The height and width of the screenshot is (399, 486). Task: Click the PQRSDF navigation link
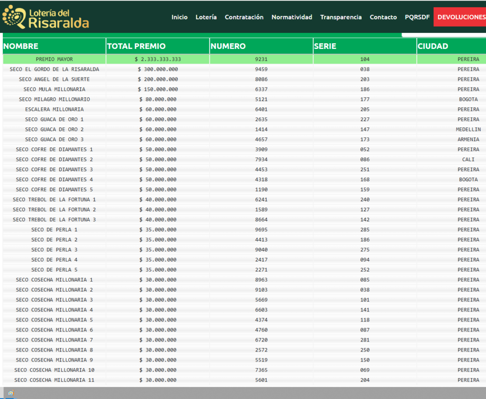click(x=417, y=17)
